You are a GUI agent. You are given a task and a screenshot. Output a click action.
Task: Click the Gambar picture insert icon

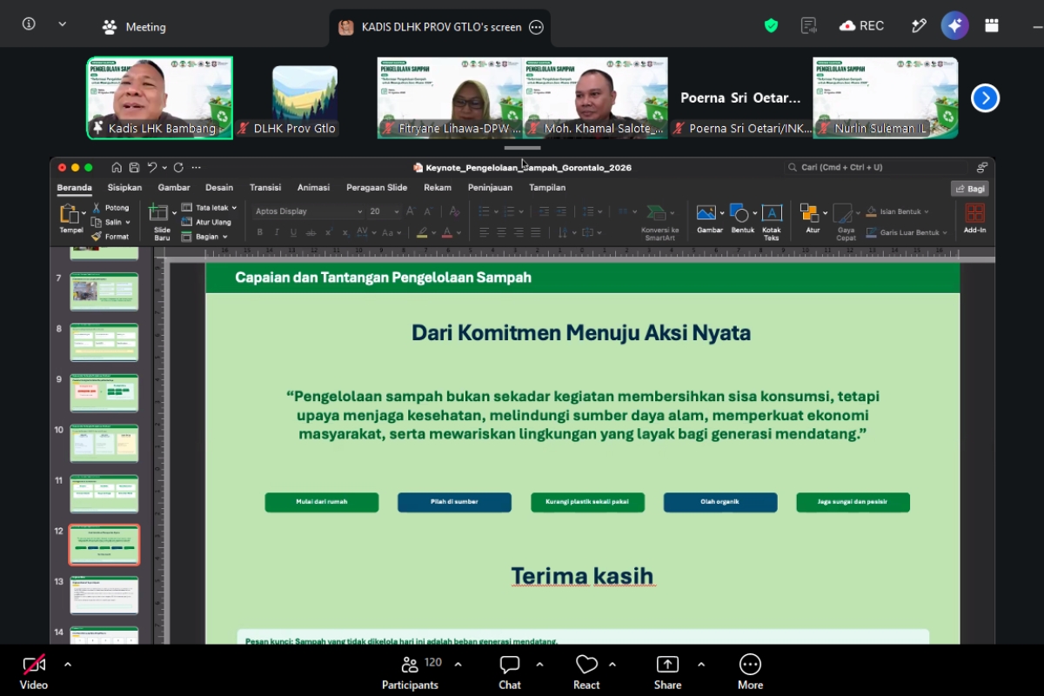pos(706,213)
